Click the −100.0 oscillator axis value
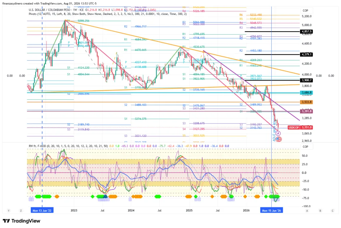This screenshot has height=228, width=341. tap(306, 206)
